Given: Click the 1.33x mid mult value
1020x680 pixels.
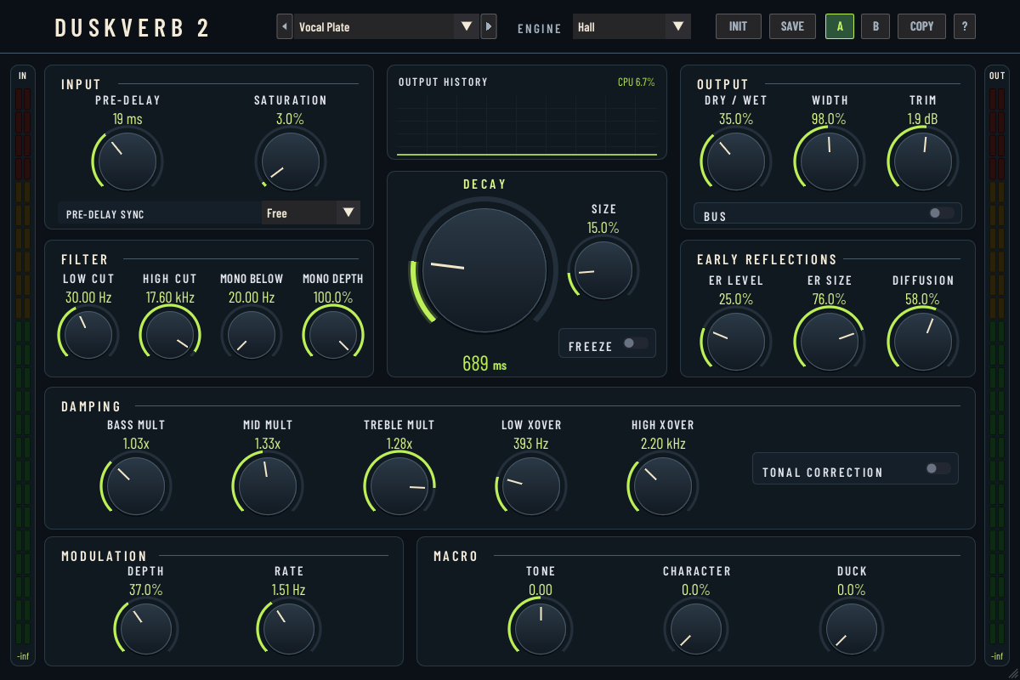Looking at the screenshot, I should tap(268, 444).
